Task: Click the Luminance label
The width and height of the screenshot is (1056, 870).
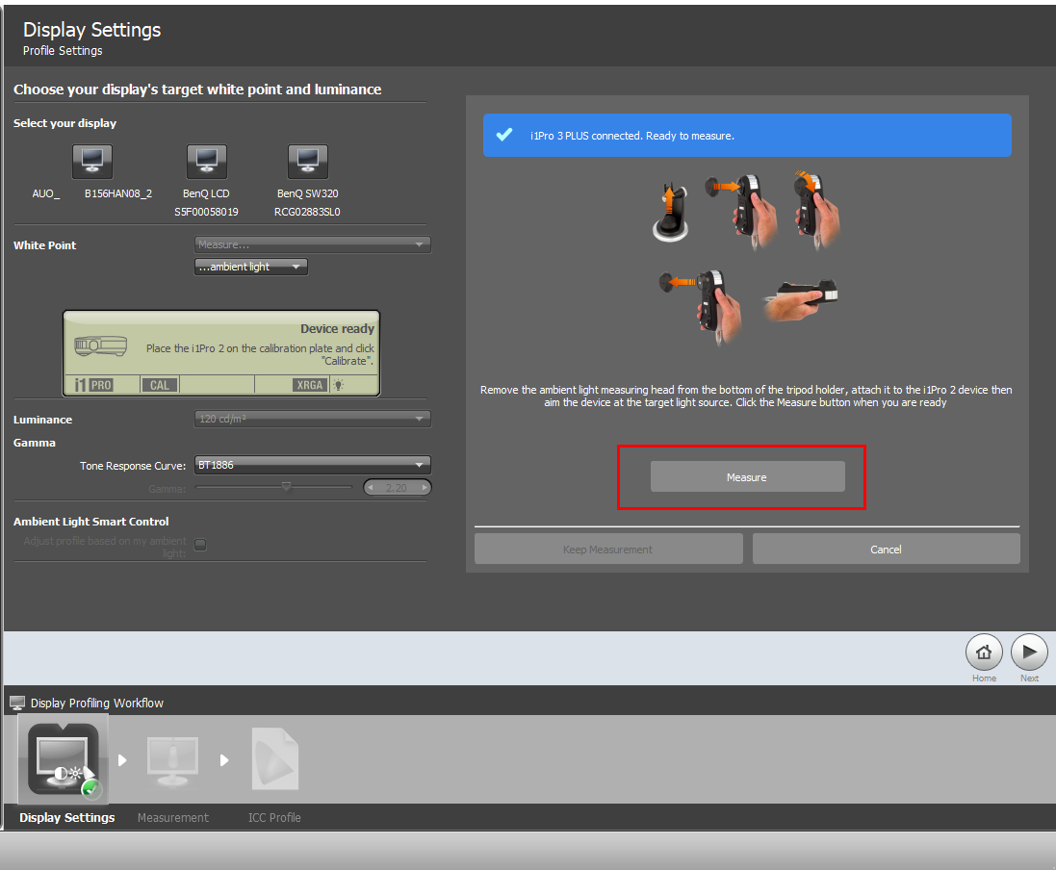Action: [42, 420]
